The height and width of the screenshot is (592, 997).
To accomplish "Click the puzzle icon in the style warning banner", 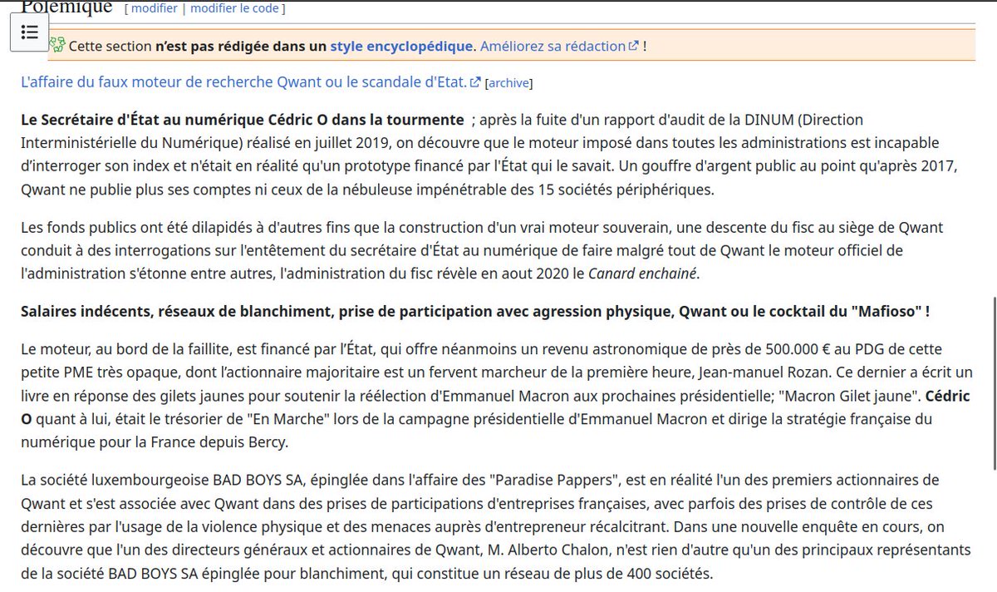I will click(x=56, y=45).
